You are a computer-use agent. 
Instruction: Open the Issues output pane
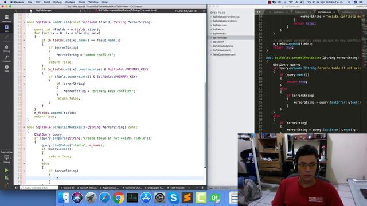point(68,188)
